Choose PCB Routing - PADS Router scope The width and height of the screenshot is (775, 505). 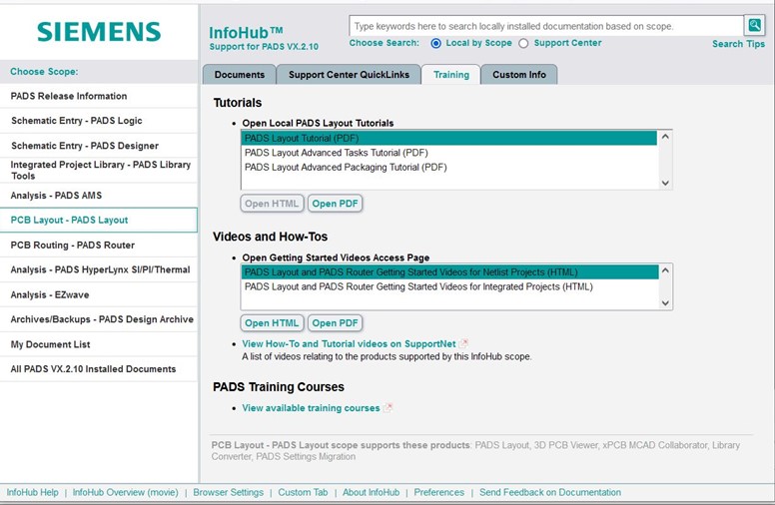point(98,246)
